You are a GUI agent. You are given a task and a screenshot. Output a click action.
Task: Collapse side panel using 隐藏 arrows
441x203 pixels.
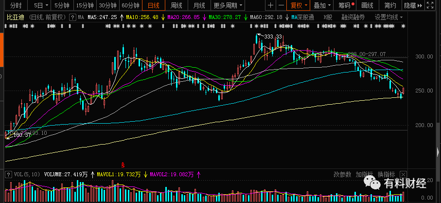(x=413, y=5)
